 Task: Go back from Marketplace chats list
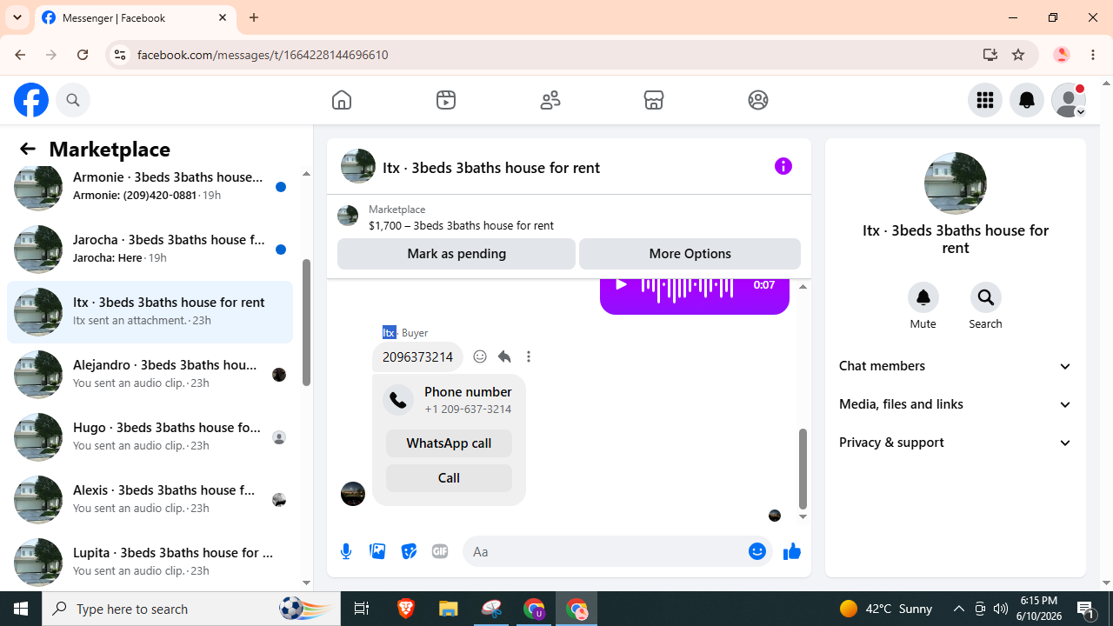click(28, 149)
